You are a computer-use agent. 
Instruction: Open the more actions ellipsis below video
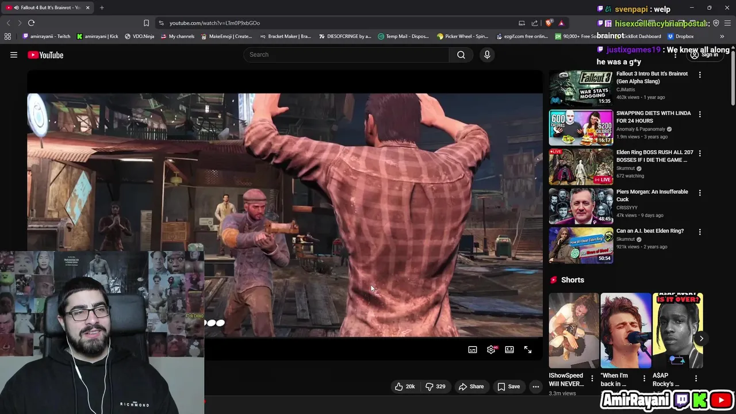(x=536, y=386)
